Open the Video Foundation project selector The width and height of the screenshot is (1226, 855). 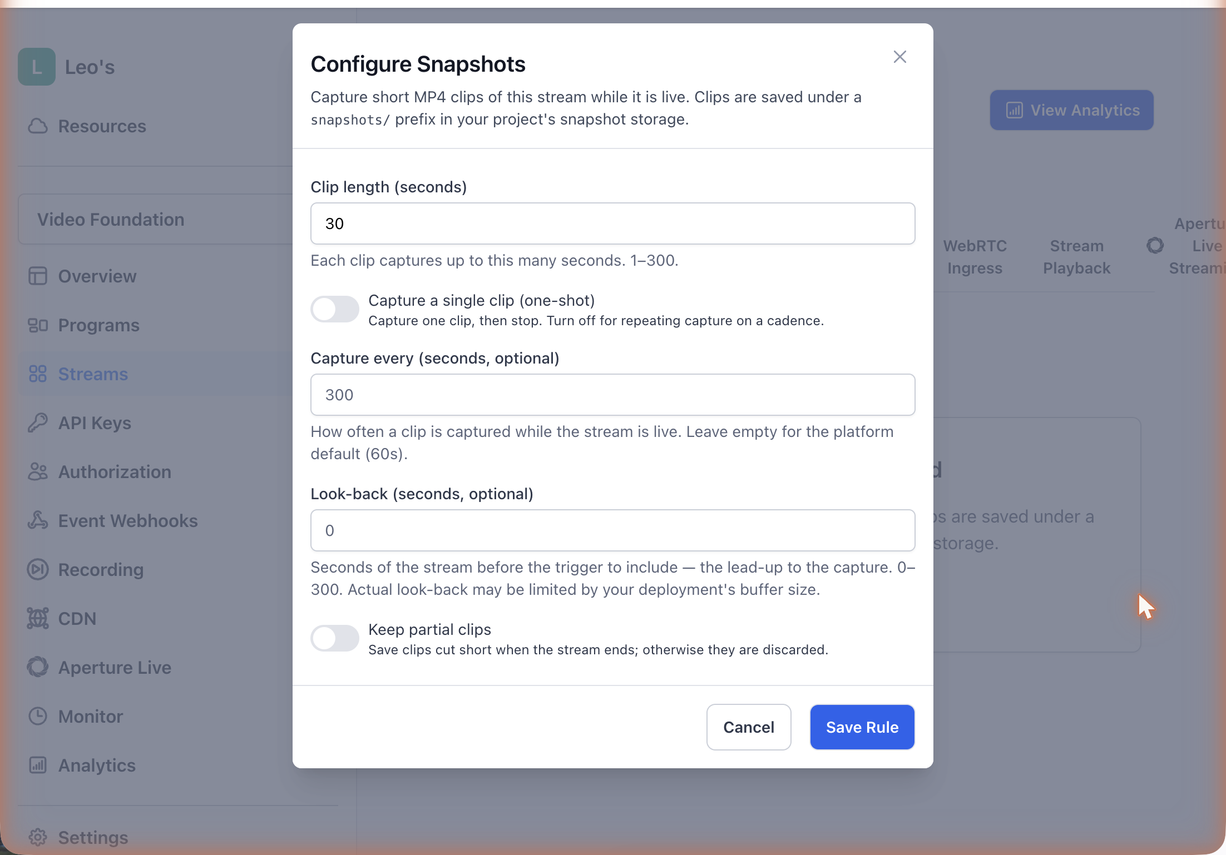tap(156, 220)
